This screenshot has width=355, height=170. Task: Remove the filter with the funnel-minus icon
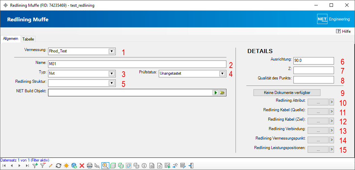coord(43,166)
